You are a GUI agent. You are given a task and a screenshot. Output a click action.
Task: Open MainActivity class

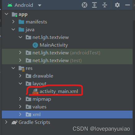(54, 45)
